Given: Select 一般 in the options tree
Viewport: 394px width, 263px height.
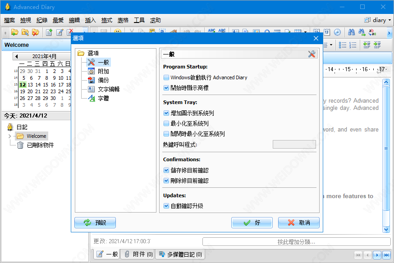Looking at the screenshot, I should click(98, 62).
